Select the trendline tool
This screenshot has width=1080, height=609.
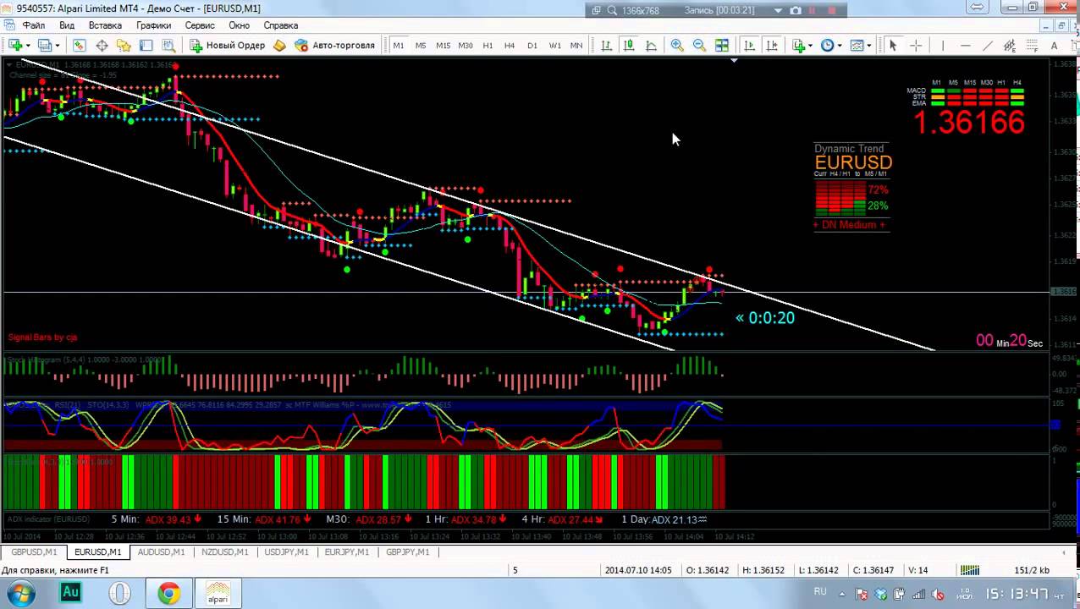(988, 45)
